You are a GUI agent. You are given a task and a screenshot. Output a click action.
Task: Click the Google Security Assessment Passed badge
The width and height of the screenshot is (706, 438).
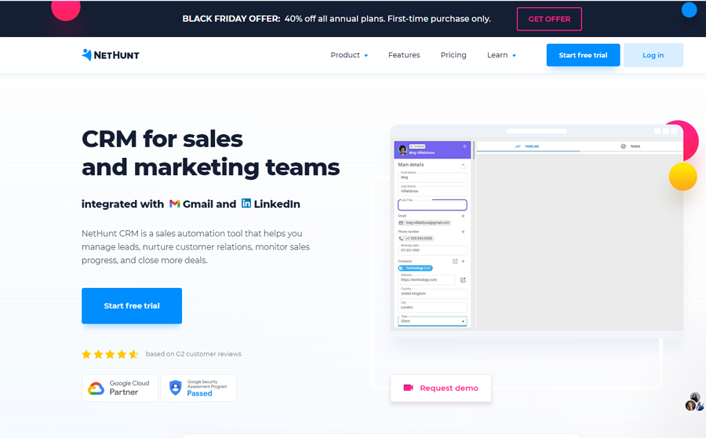(198, 388)
